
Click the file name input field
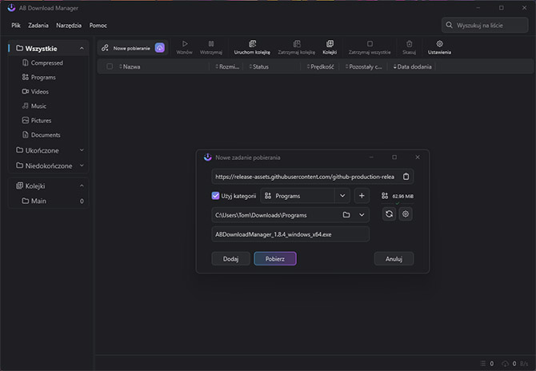point(290,233)
